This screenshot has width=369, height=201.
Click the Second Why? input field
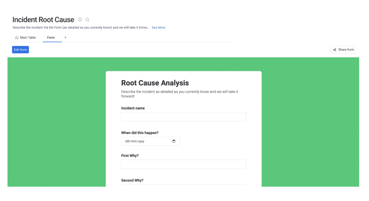click(x=183, y=185)
